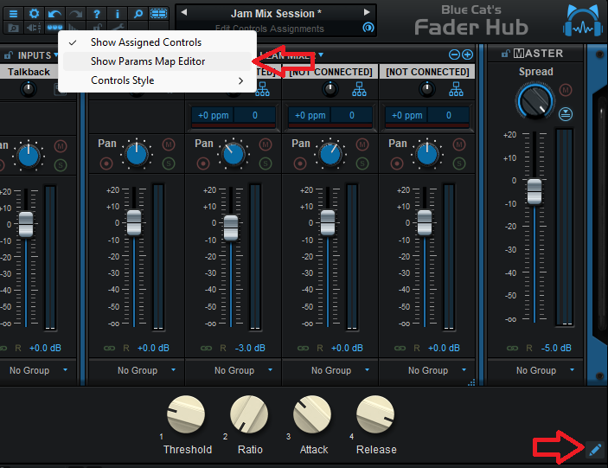
Task: Click round icon under Master mute button
Action: click(x=566, y=114)
